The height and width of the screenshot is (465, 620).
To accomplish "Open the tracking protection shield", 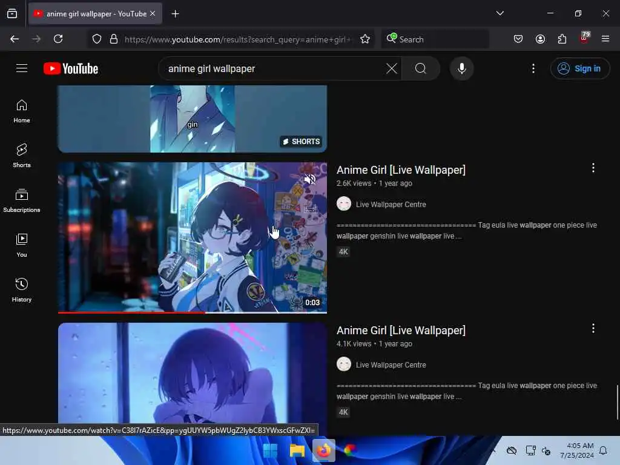I will pyautogui.click(x=97, y=39).
